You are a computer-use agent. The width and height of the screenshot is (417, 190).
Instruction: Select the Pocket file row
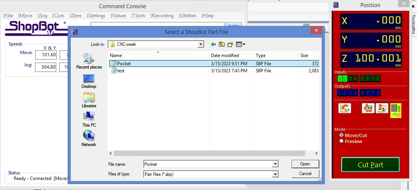[214, 64]
